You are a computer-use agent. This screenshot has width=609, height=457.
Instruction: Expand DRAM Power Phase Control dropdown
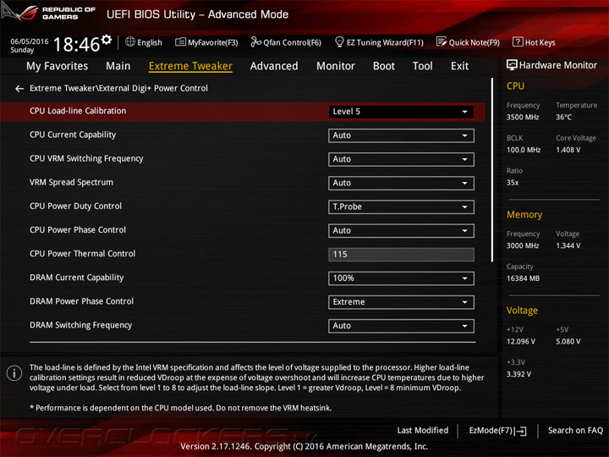pyautogui.click(x=401, y=302)
